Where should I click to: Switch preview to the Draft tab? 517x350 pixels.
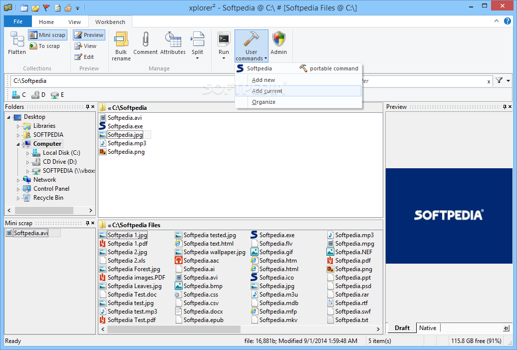pos(402,328)
